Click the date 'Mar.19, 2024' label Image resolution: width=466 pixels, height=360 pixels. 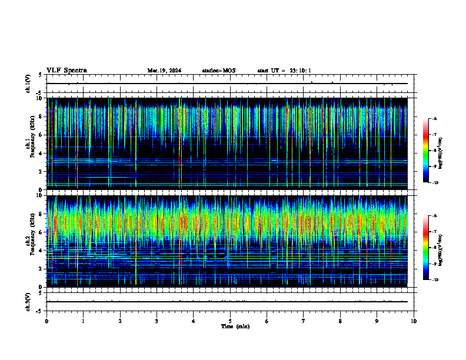click(x=164, y=71)
